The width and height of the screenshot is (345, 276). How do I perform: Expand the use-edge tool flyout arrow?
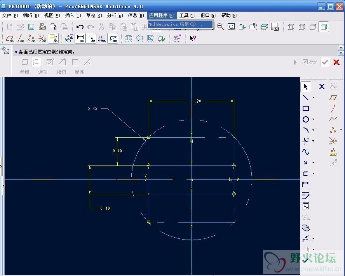pyautogui.click(x=314, y=173)
